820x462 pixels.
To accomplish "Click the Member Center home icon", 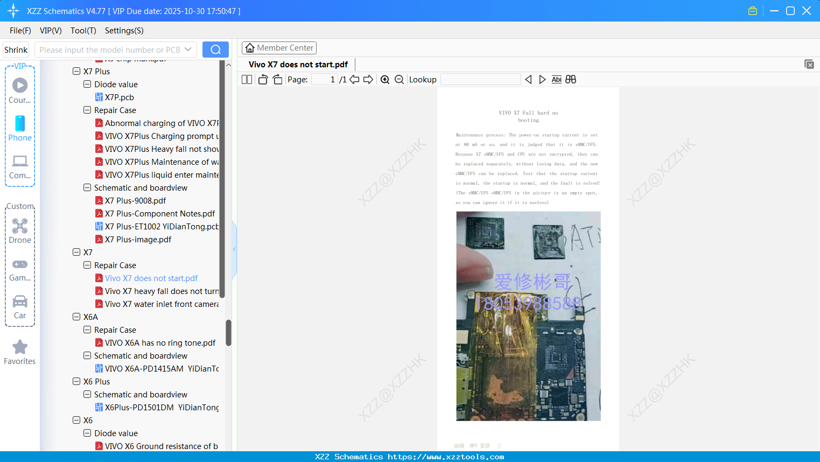I will click(250, 48).
